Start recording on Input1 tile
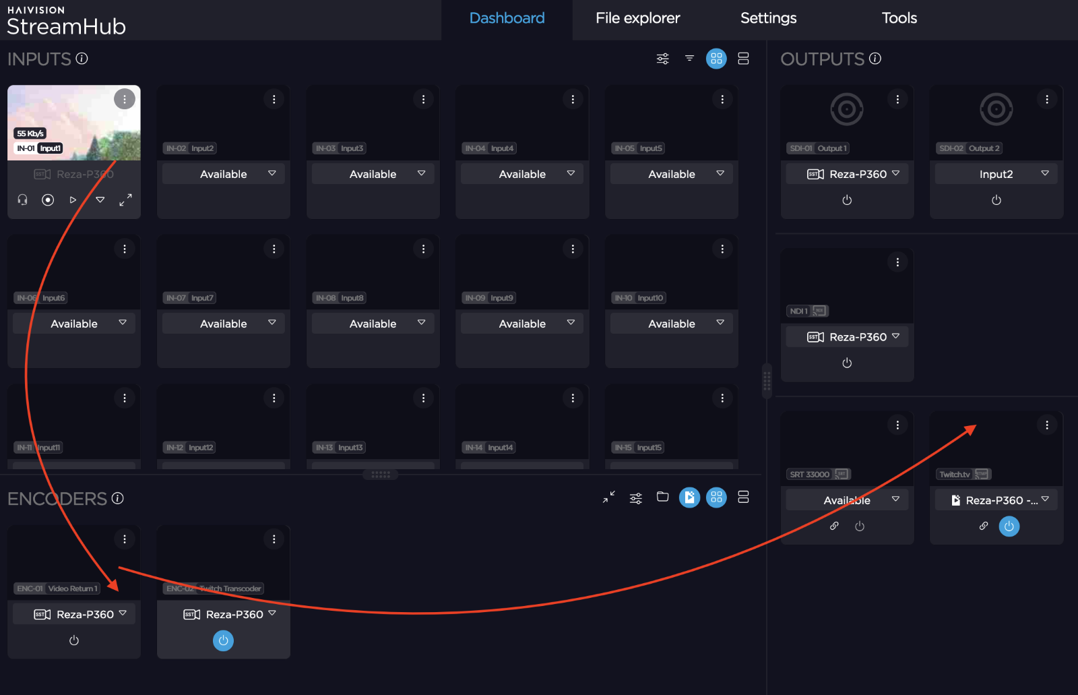The image size is (1078, 695). 48,200
